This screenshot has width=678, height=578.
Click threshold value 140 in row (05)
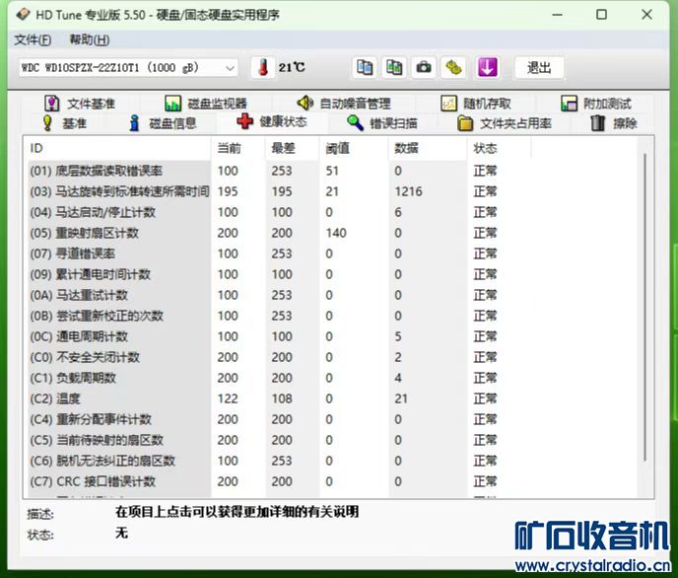(x=336, y=233)
